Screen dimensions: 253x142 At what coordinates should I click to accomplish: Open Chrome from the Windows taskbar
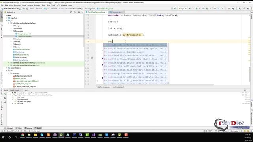(x=23, y=135)
